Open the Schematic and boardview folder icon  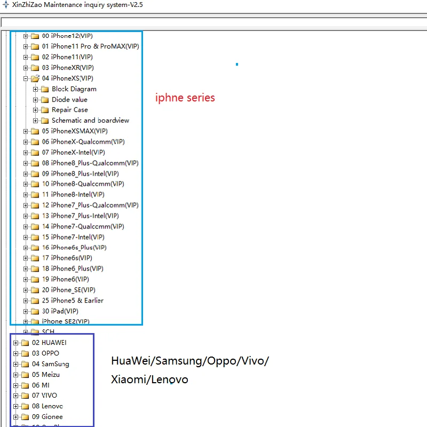(x=45, y=120)
